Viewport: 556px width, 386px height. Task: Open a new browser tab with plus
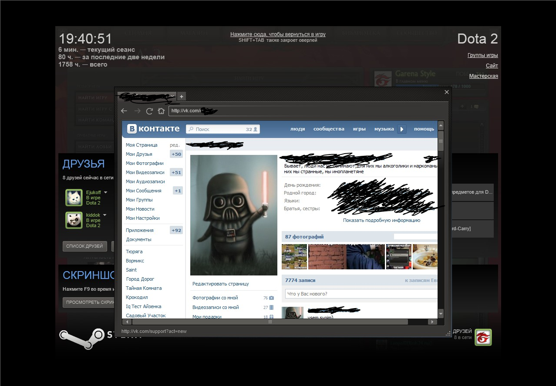point(182,96)
